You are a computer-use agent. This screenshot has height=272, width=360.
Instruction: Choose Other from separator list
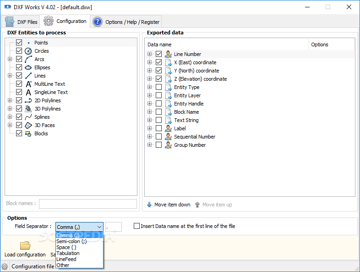(x=79, y=265)
